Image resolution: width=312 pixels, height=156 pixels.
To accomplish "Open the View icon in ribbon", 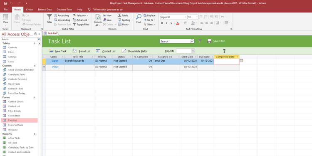I will coord(5,17).
